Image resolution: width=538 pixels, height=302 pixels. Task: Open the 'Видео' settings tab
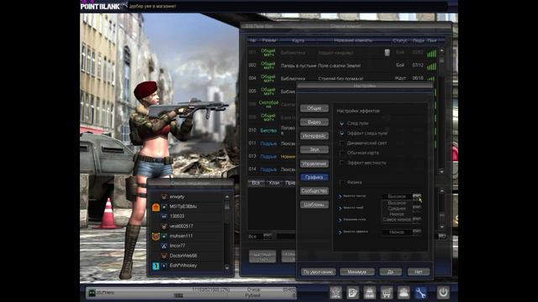[314, 122]
